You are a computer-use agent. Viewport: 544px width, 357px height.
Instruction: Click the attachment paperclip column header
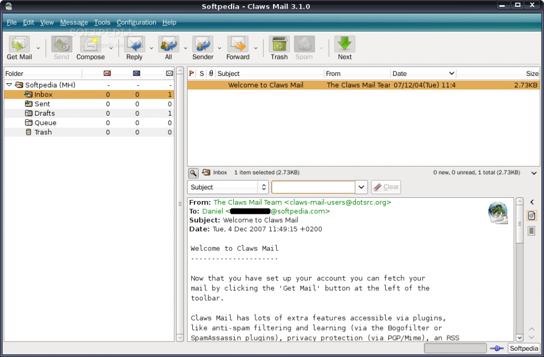pyautogui.click(x=211, y=73)
